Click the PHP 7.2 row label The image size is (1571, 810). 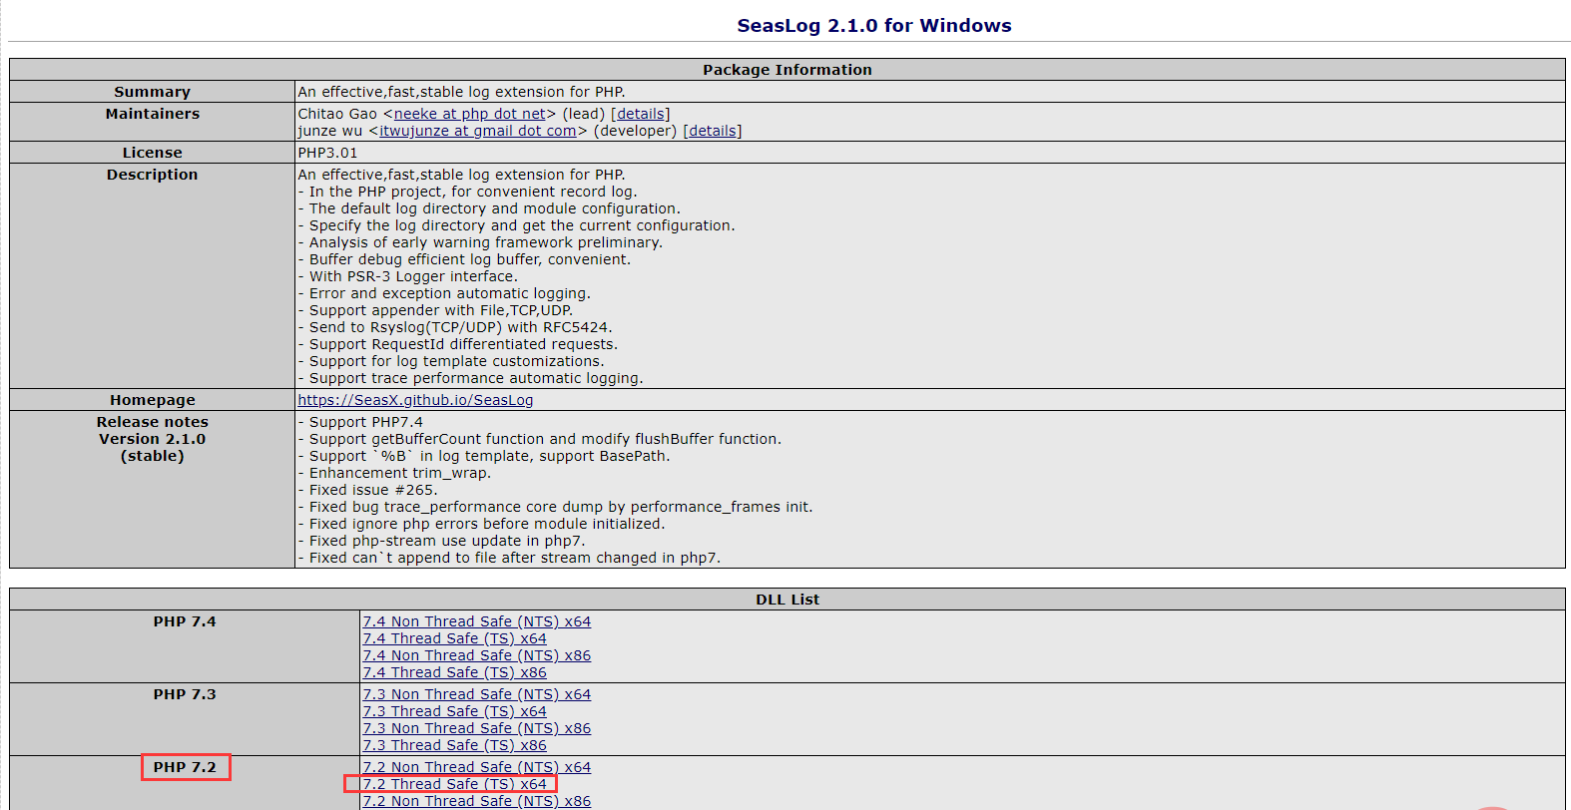185,767
